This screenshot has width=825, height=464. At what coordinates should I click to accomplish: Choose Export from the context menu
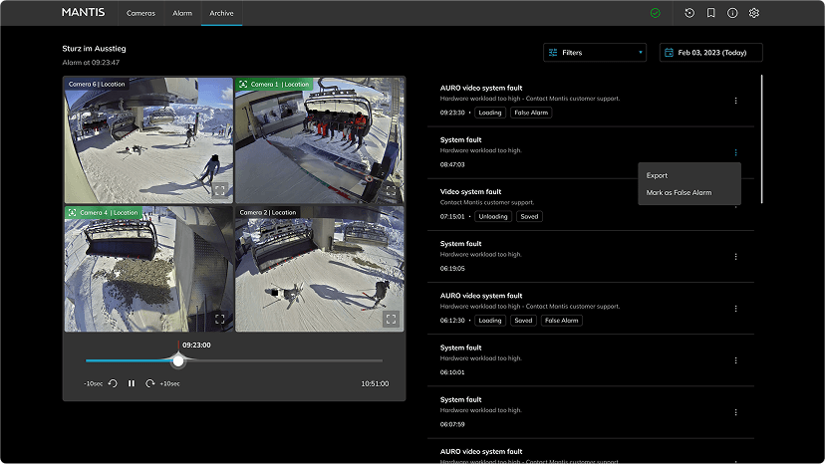coord(658,175)
